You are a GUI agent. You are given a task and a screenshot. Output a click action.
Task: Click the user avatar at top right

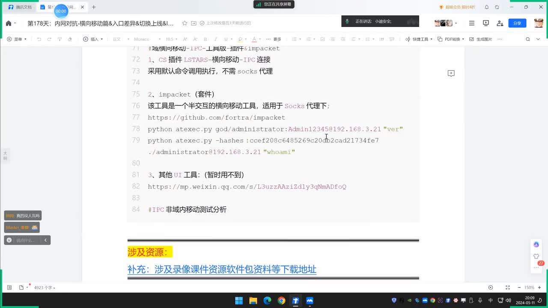[x=539, y=23]
